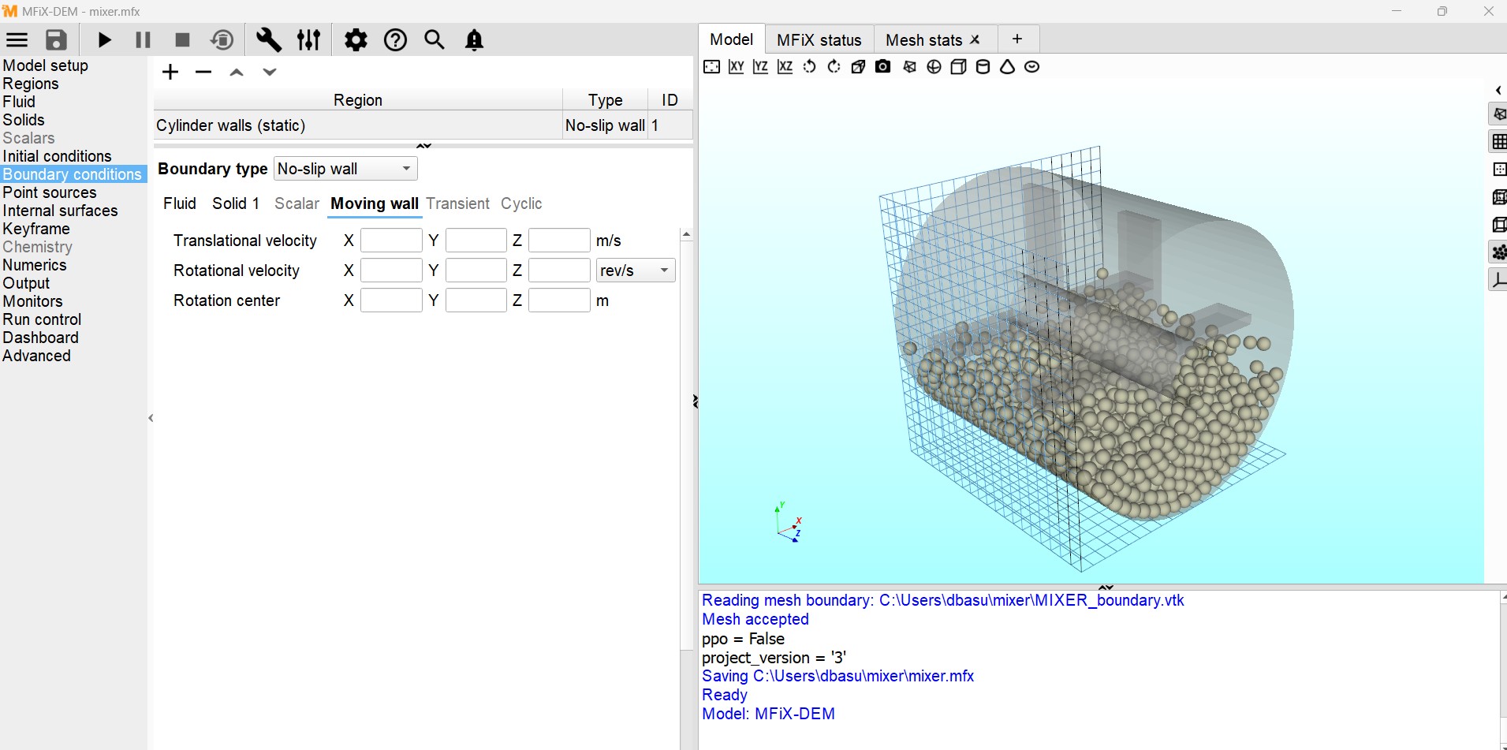Toggle axes visibility in right sidebar
The height and width of the screenshot is (750, 1507).
tap(1498, 280)
